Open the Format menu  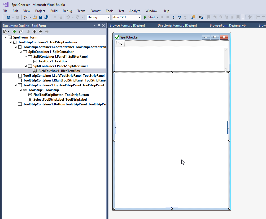coord(95,11)
